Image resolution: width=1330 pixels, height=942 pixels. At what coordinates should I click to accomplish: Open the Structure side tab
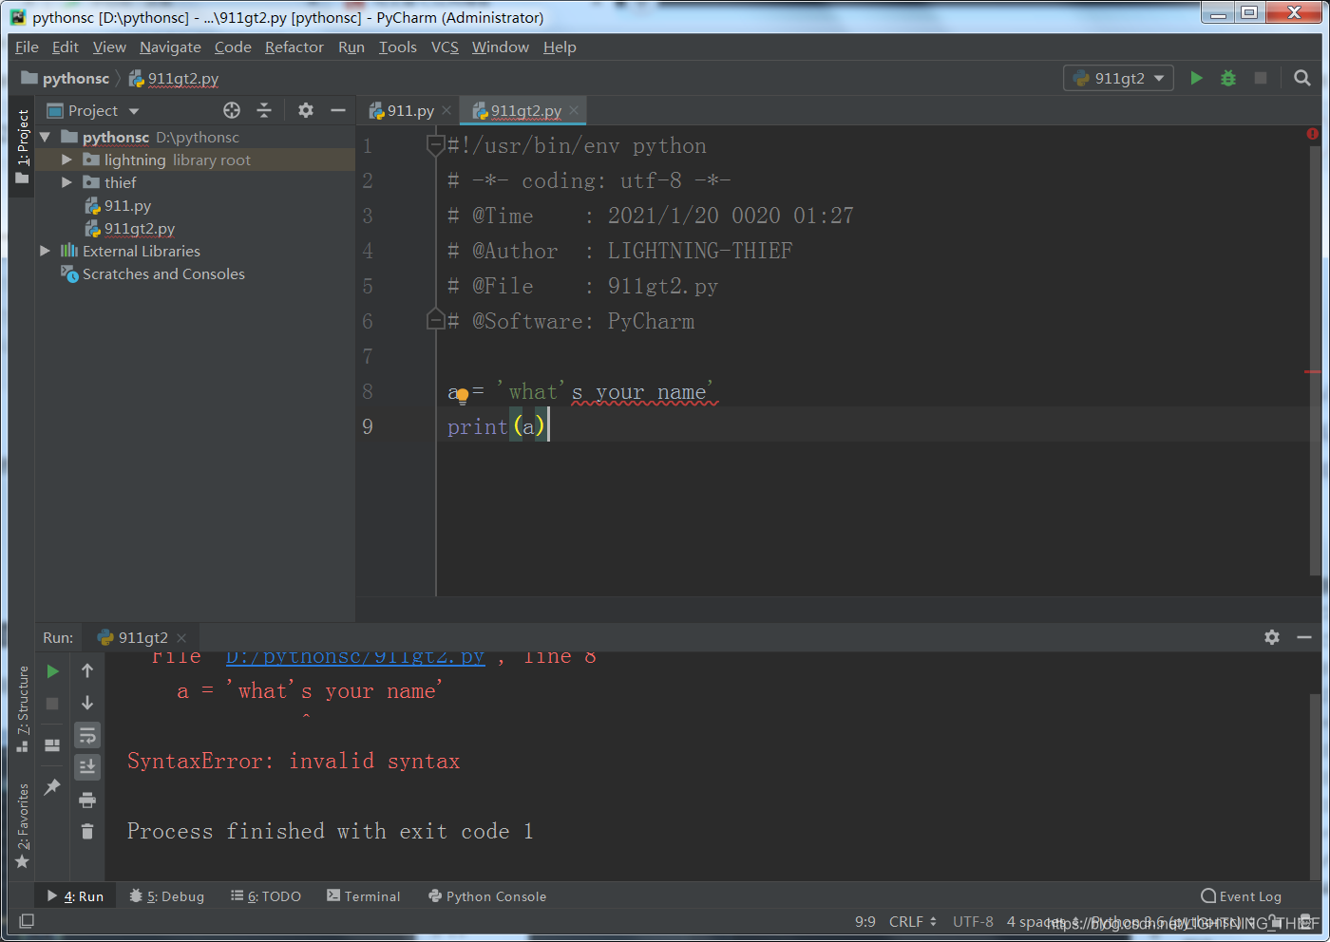(23, 709)
